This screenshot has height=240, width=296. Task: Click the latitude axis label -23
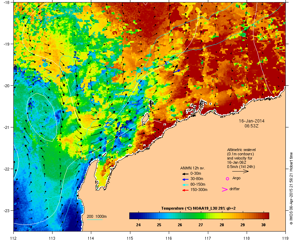click(6, 210)
